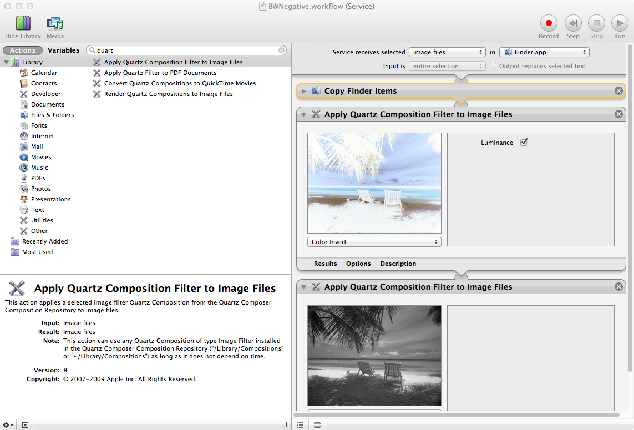
Task: Collapse the Library tree with its disclosure triangle
Action: (x=6, y=62)
